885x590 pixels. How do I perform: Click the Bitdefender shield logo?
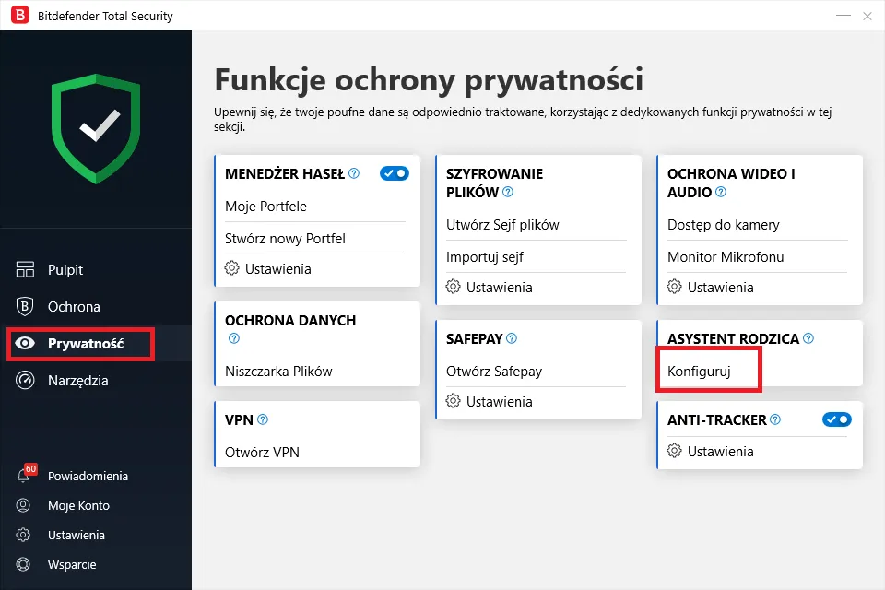96,126
